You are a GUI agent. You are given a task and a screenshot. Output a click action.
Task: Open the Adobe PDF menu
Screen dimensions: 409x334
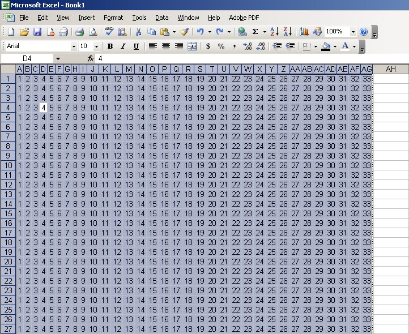pos(244,18)
